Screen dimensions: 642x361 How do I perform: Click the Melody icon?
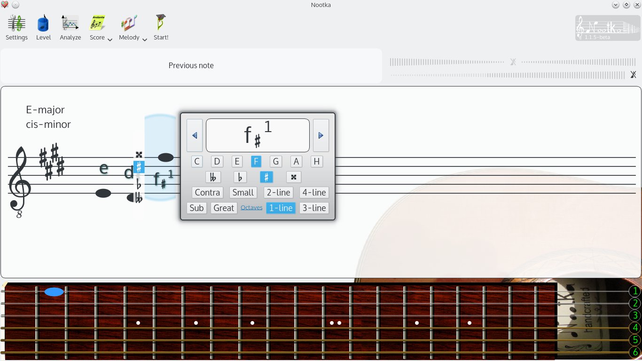coord(129,24)
